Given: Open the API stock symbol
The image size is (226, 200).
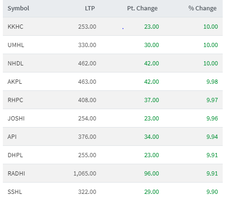Looking at the screenshot, I should click(12, 136).
